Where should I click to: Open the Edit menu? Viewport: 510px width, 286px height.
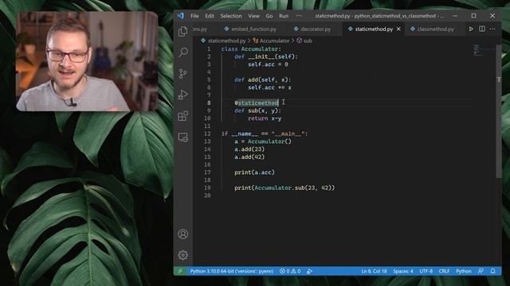(210, 16)
